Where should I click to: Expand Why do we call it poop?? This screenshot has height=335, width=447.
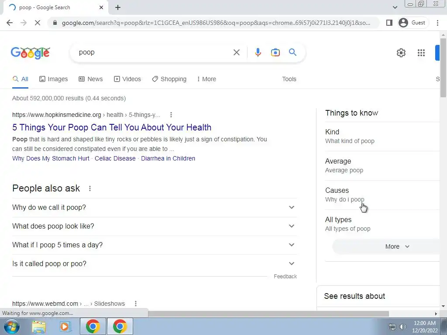click(154, 207)
